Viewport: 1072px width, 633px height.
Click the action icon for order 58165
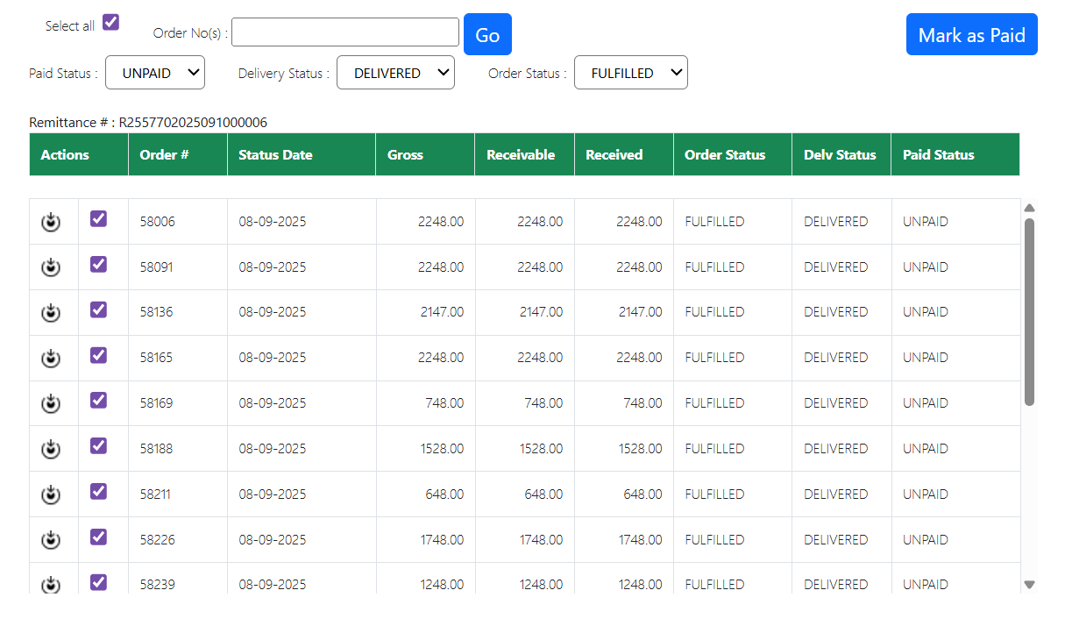[51, 358]
